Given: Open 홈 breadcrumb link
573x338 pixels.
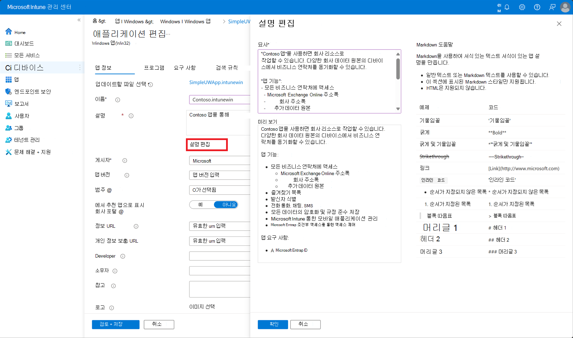Looking at the screenshot, I should [x=99, y=21].
